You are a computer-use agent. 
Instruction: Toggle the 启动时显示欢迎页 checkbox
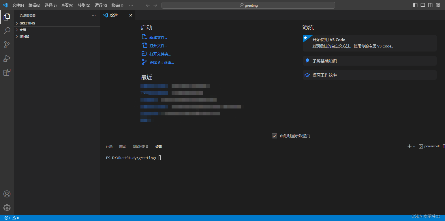275,136
